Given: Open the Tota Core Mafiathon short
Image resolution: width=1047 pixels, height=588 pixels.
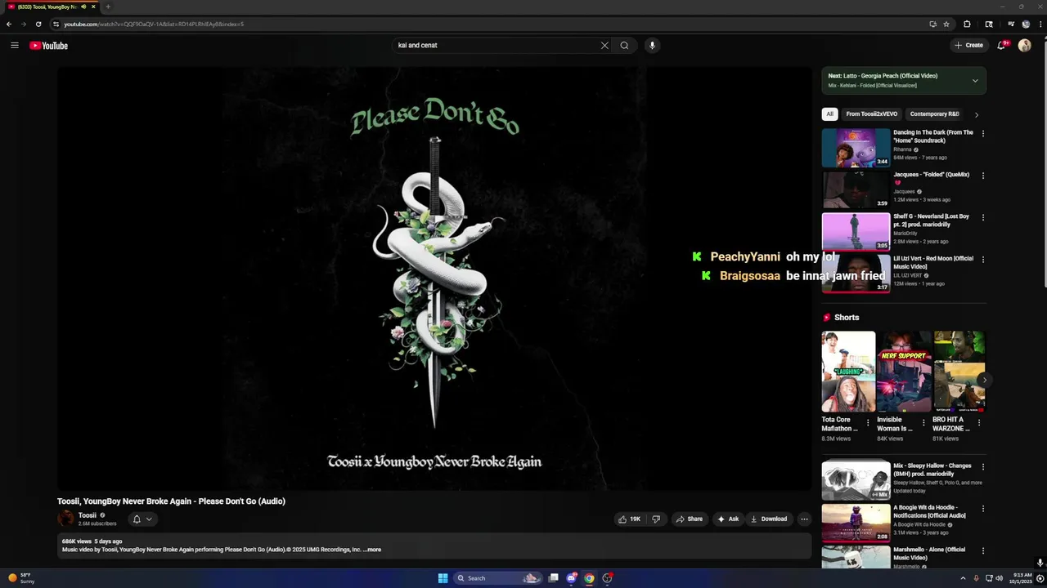Looking at the screenshot, I should coord(848,372).
